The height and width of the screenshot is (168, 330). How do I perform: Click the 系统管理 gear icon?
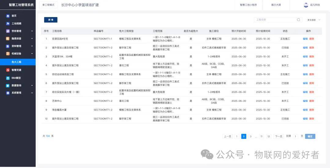8,93
